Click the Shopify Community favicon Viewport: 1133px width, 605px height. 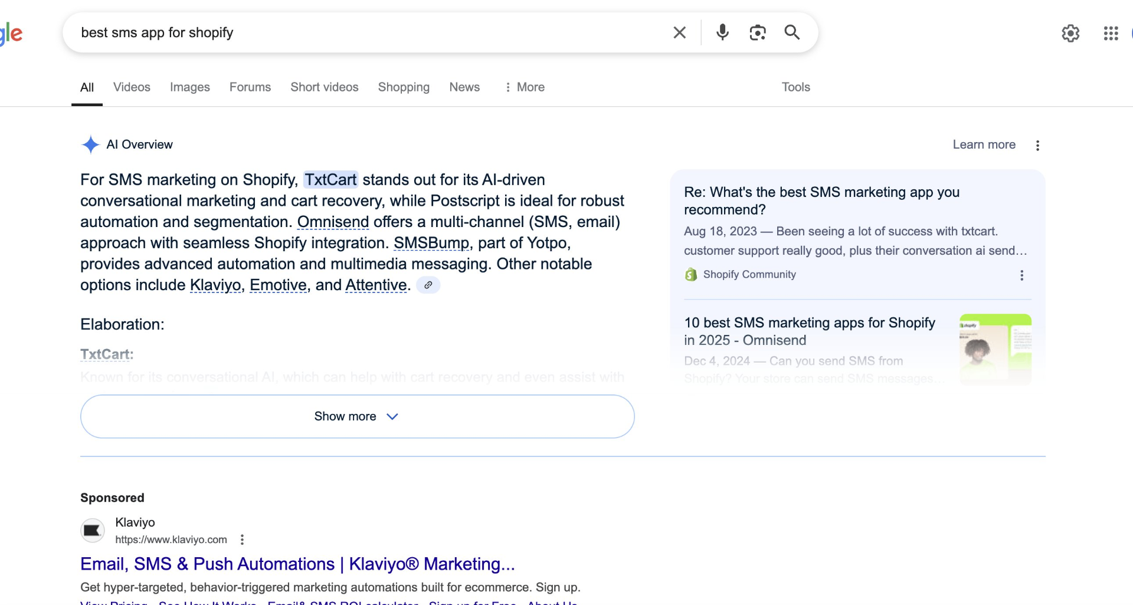[690, 274]
